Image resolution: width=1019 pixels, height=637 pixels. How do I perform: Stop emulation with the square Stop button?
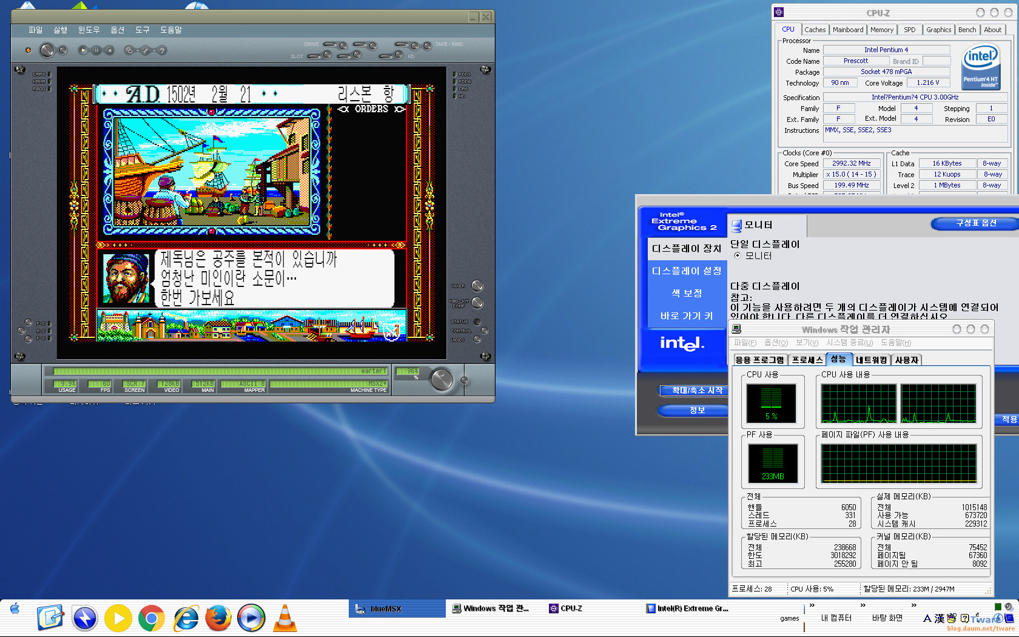110,50
